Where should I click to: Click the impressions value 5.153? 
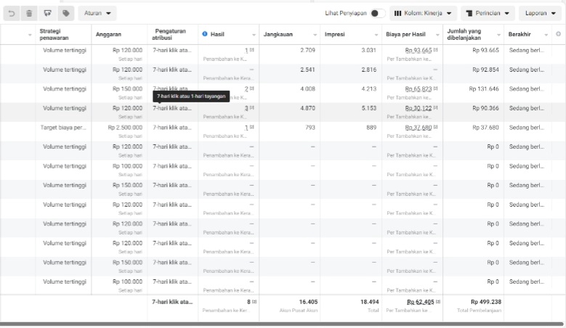pyautogui.click(x=369, y=108)
